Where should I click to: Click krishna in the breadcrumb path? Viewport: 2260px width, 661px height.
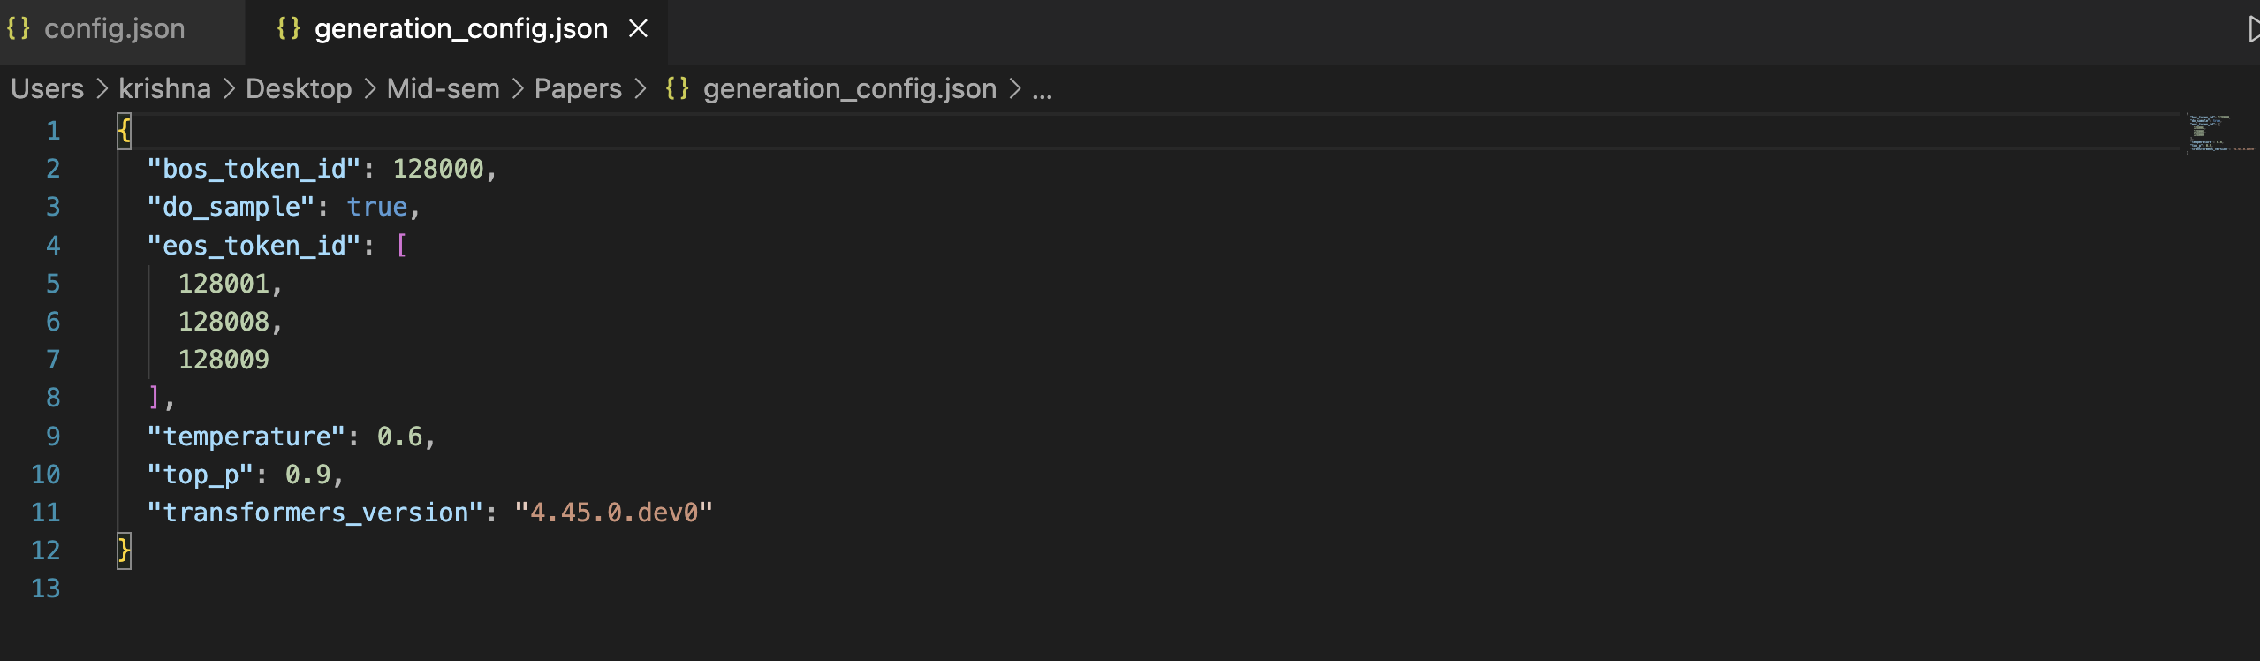pyautogui.click(x=164, y=88)
